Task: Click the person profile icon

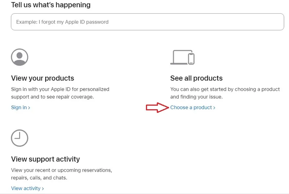Action: click(x=20, y=57)
